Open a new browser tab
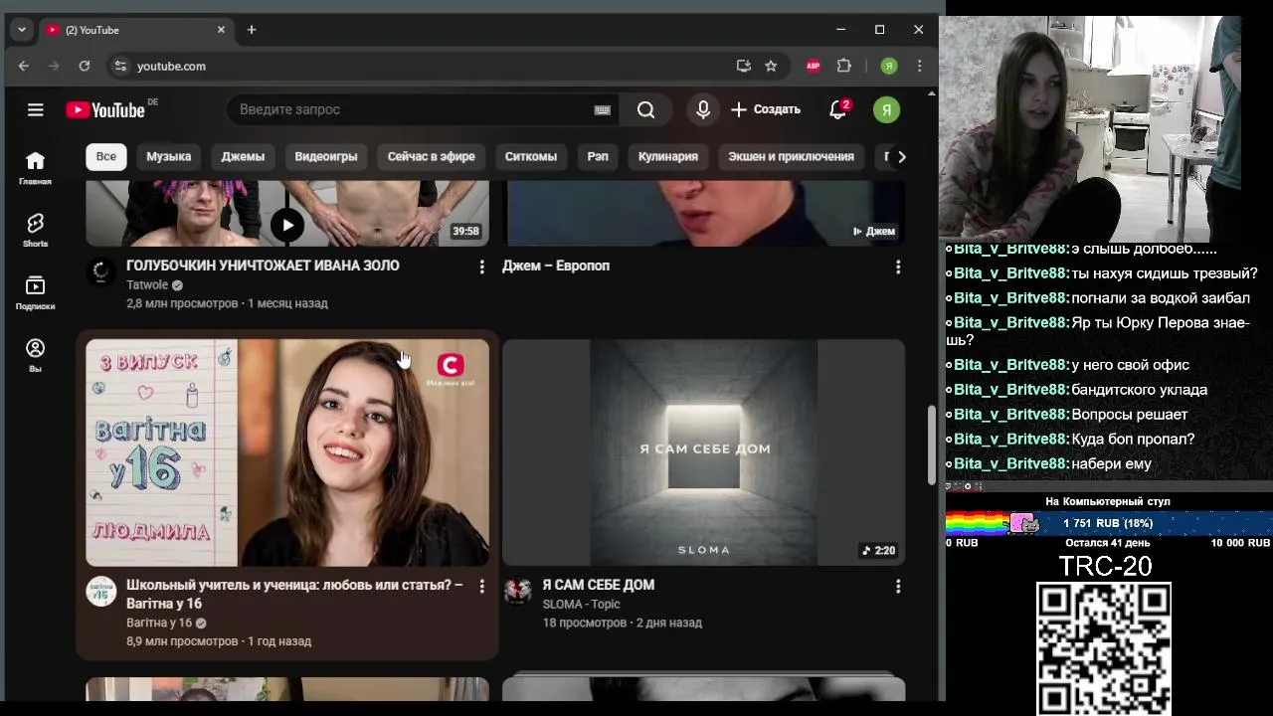 (x=252, y=30)
